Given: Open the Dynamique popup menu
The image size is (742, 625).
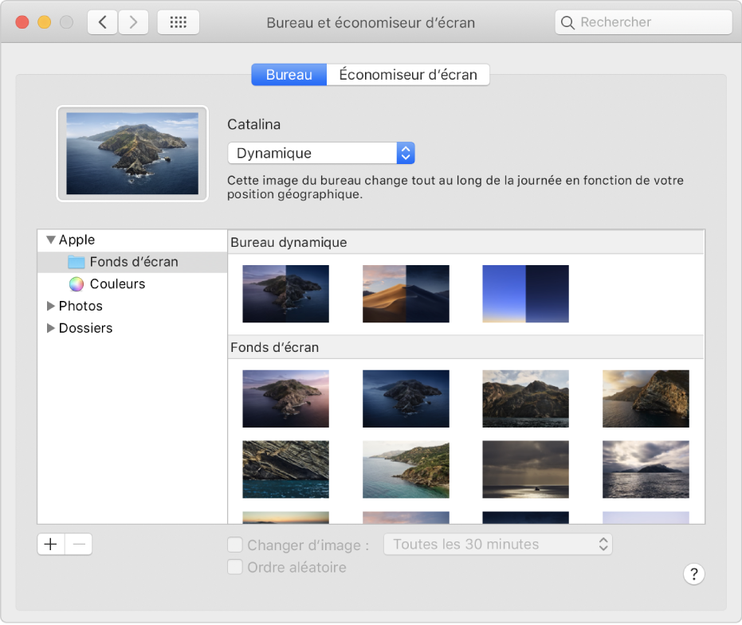Looking at the screenshot, I should click(x=321, y=153).
